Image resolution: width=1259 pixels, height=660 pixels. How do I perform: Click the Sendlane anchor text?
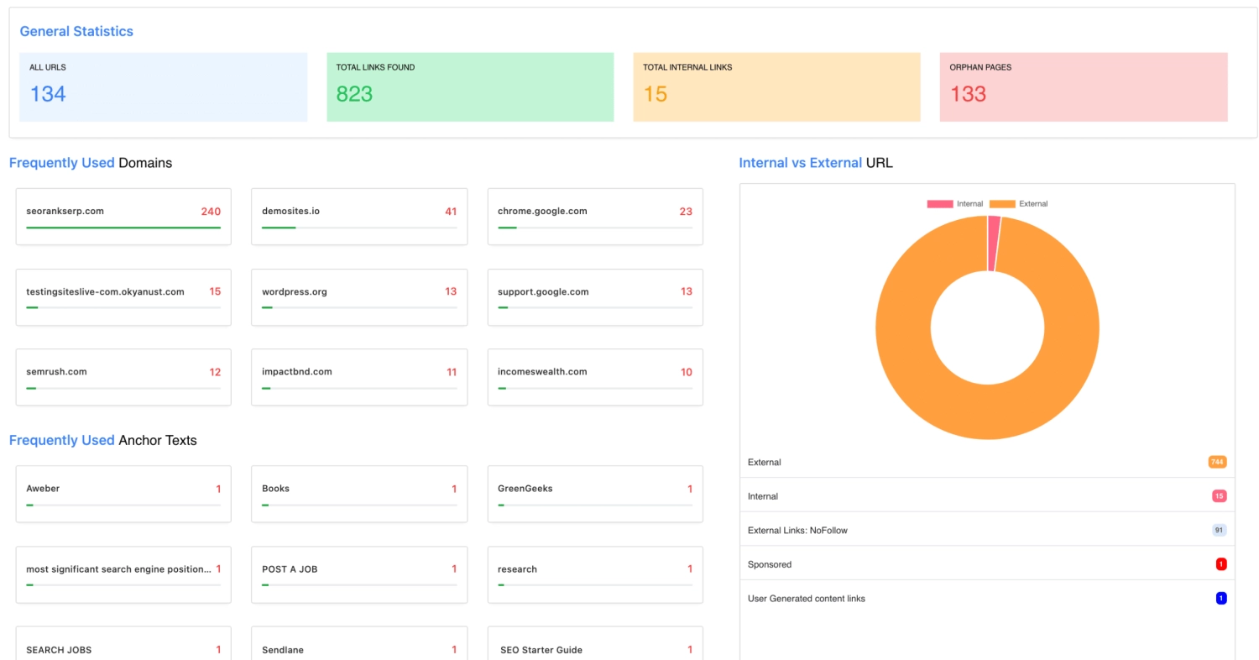click(283, 650)
